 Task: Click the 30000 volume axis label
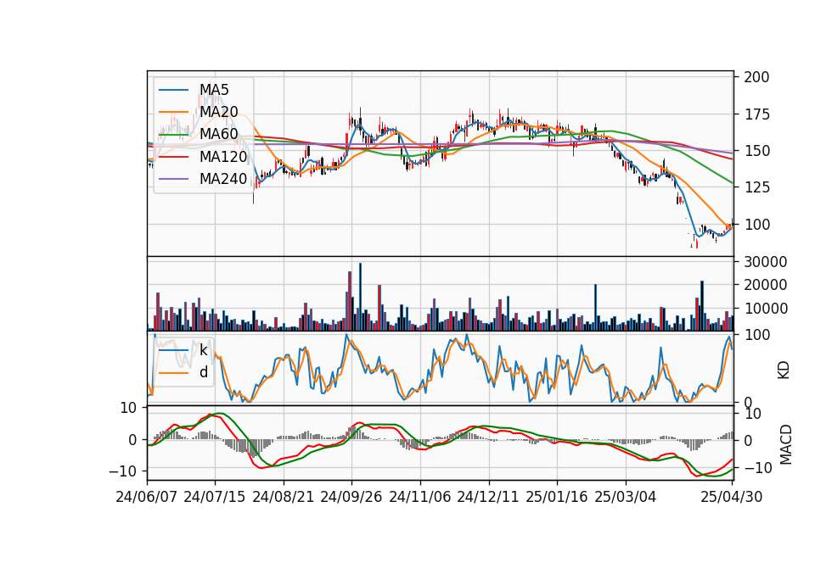click(765, 262)
